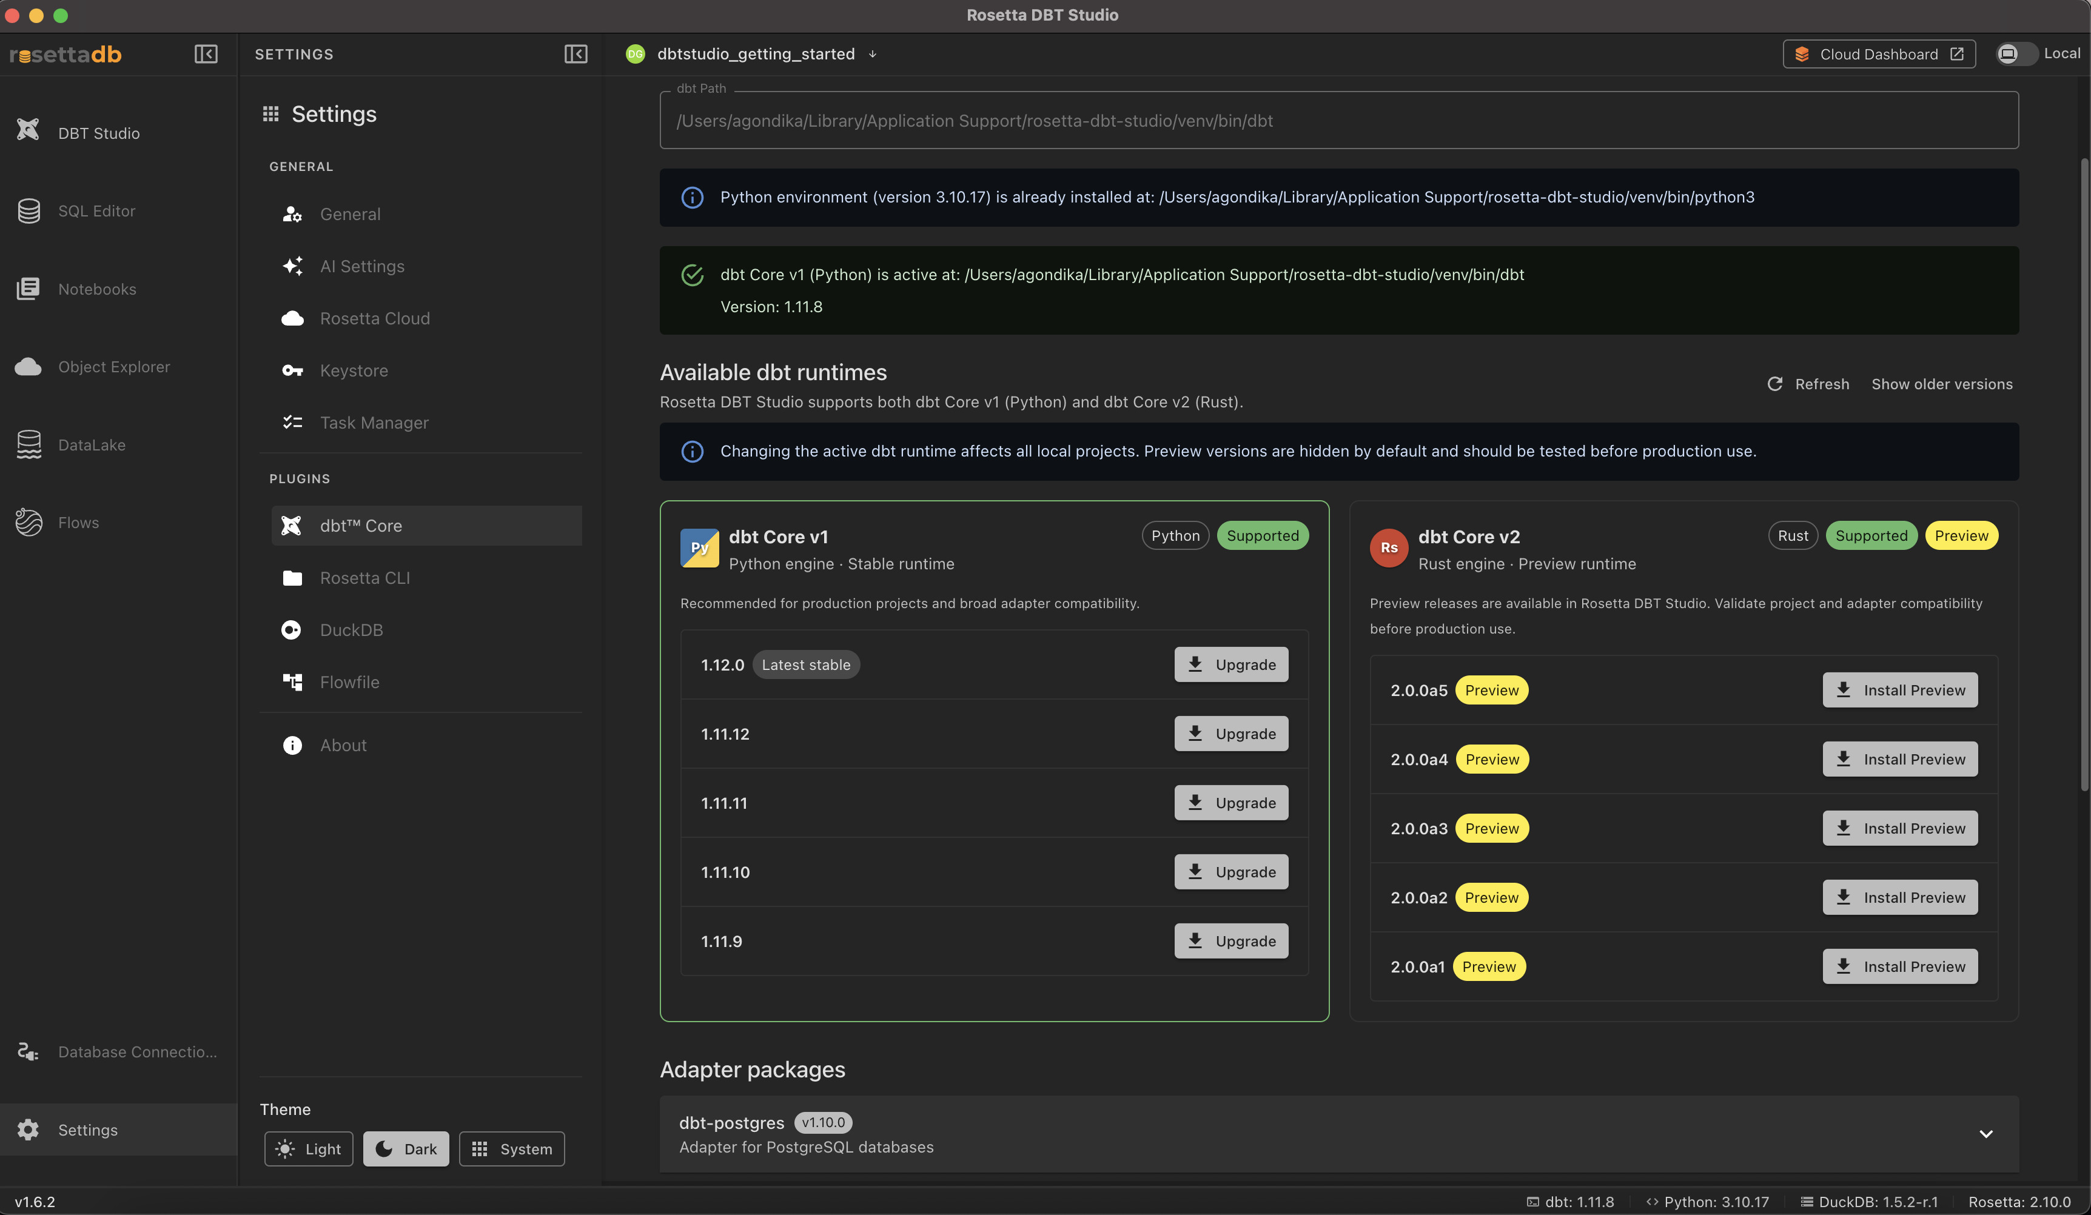Switch to Dark theme
The width and height of the screenshot is (2091, 1215).
(x=406, y=1149)
